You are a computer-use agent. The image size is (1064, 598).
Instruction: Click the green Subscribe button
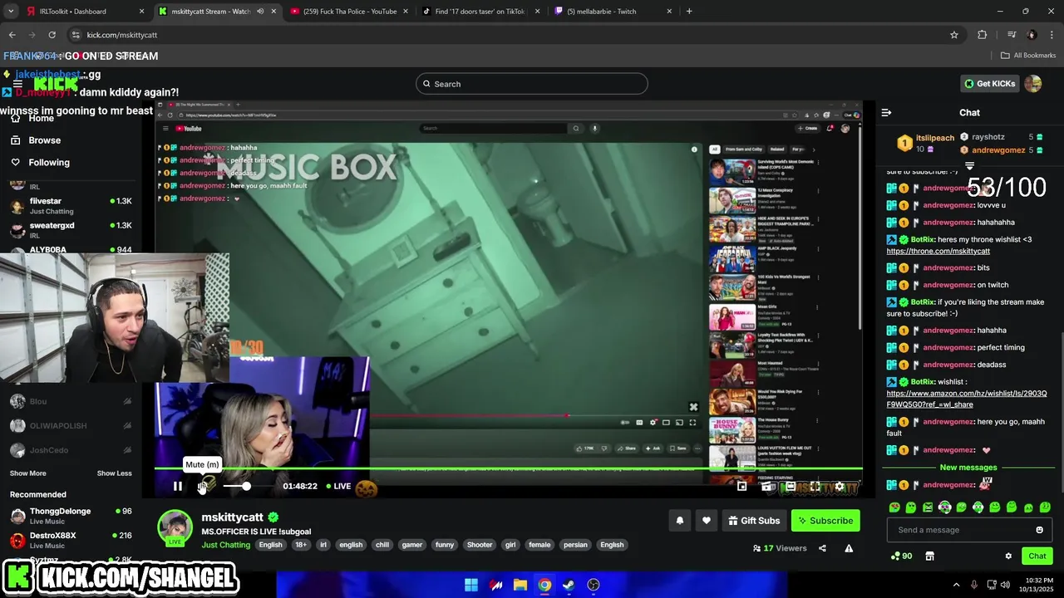(x=825, y=521)
